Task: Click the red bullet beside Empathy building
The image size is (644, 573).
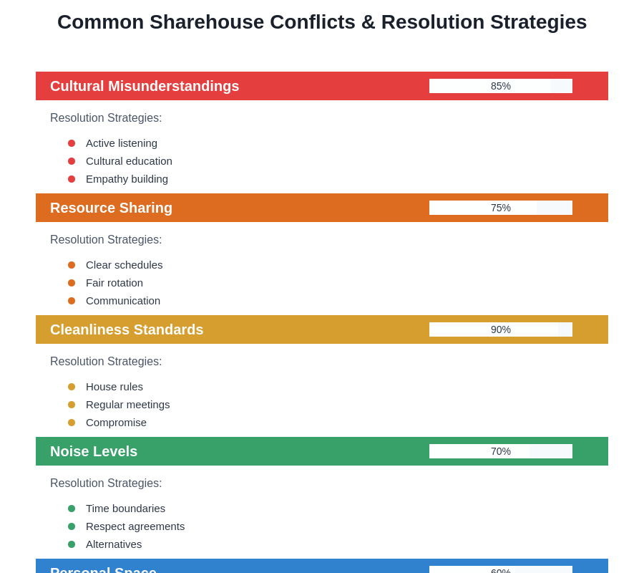Action: [72, 179]
